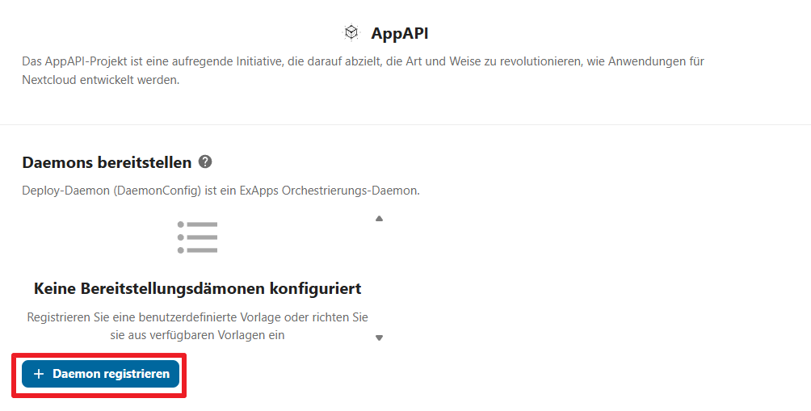
Task: Open help for Daemons bereitstellen
Action: (205, 161)
